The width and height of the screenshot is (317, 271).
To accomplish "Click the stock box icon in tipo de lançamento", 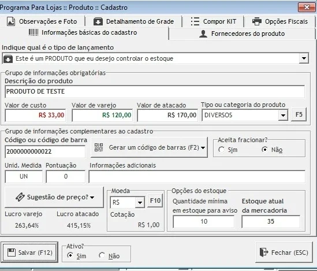I will 8,59.
